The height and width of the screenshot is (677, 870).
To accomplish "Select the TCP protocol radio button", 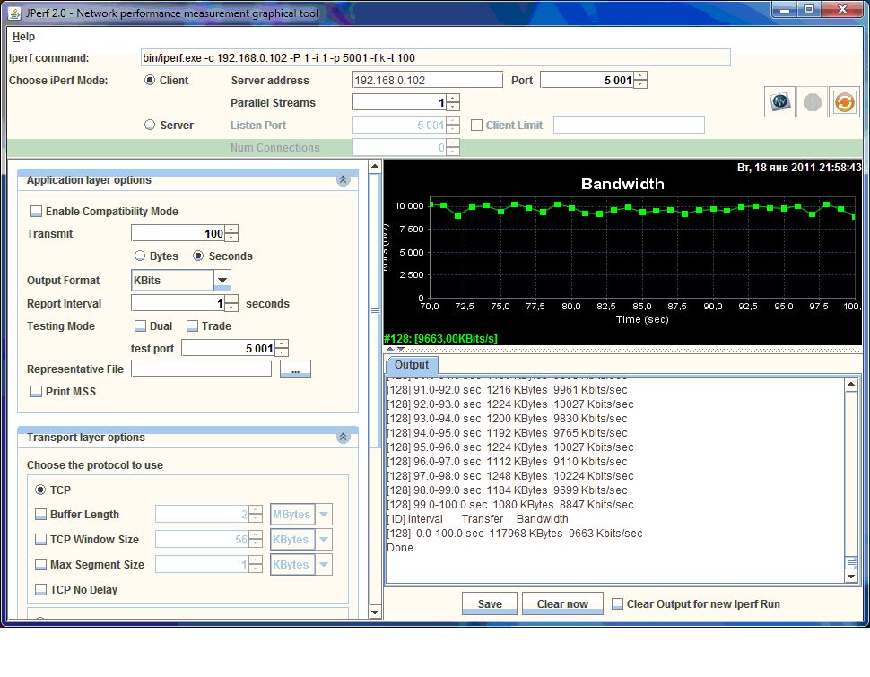I will [x=40, y=490].
